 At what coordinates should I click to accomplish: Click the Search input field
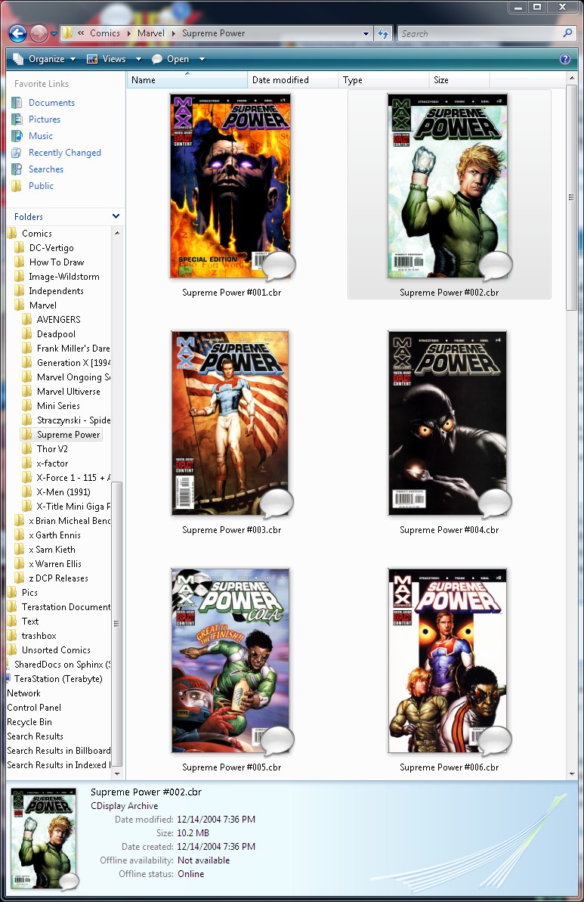pyautogui.click(x=480, y=33)
